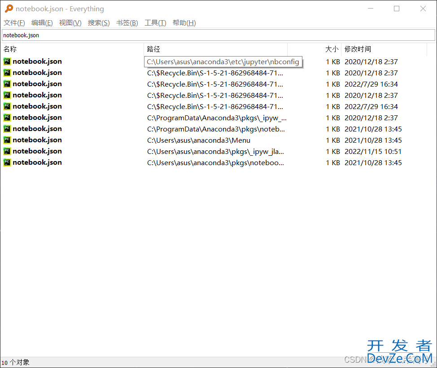Click file icon of the anaconda3\Menu row

(x=7, y=140)
